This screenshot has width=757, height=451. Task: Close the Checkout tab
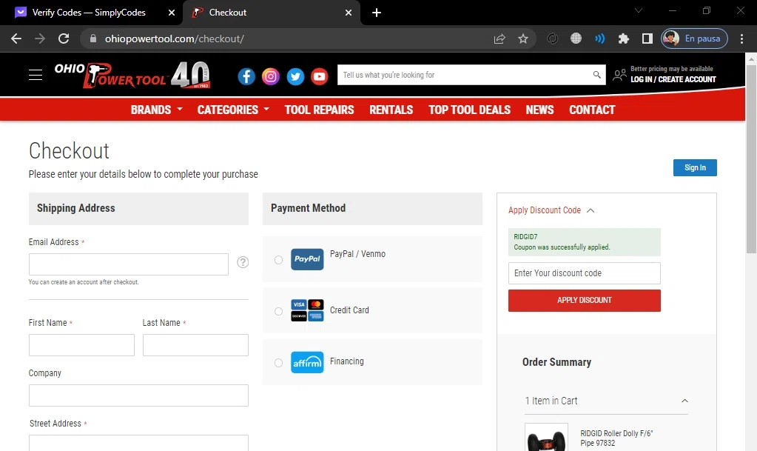[x=349, y=13]
